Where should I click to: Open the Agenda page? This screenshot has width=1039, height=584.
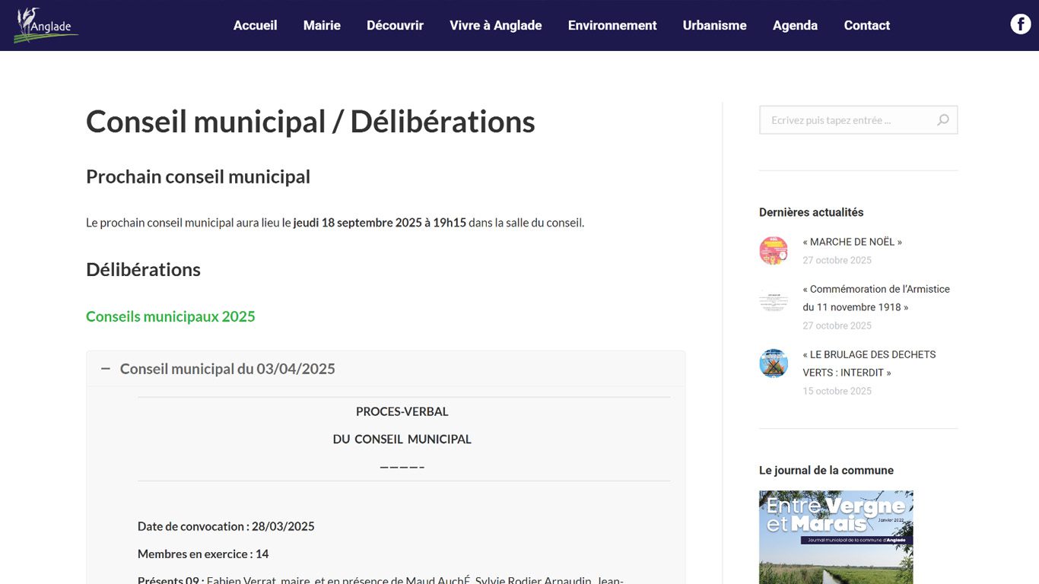click(x=795, y=25)
